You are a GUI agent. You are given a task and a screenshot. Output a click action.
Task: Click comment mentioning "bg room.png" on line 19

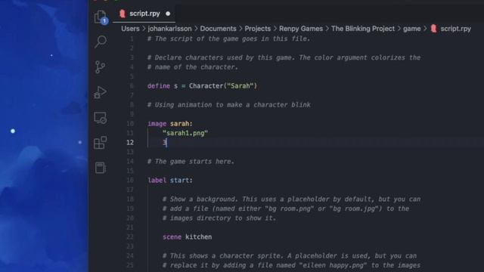[x=286, y=209]
